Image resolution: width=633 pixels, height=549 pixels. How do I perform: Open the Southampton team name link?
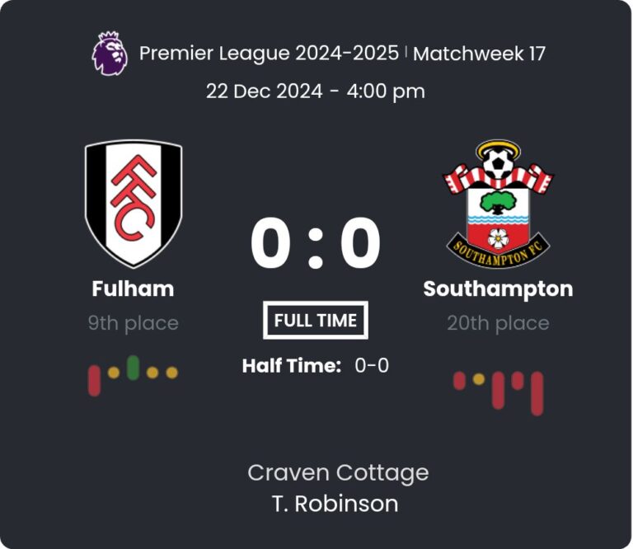tap(498, 289)
